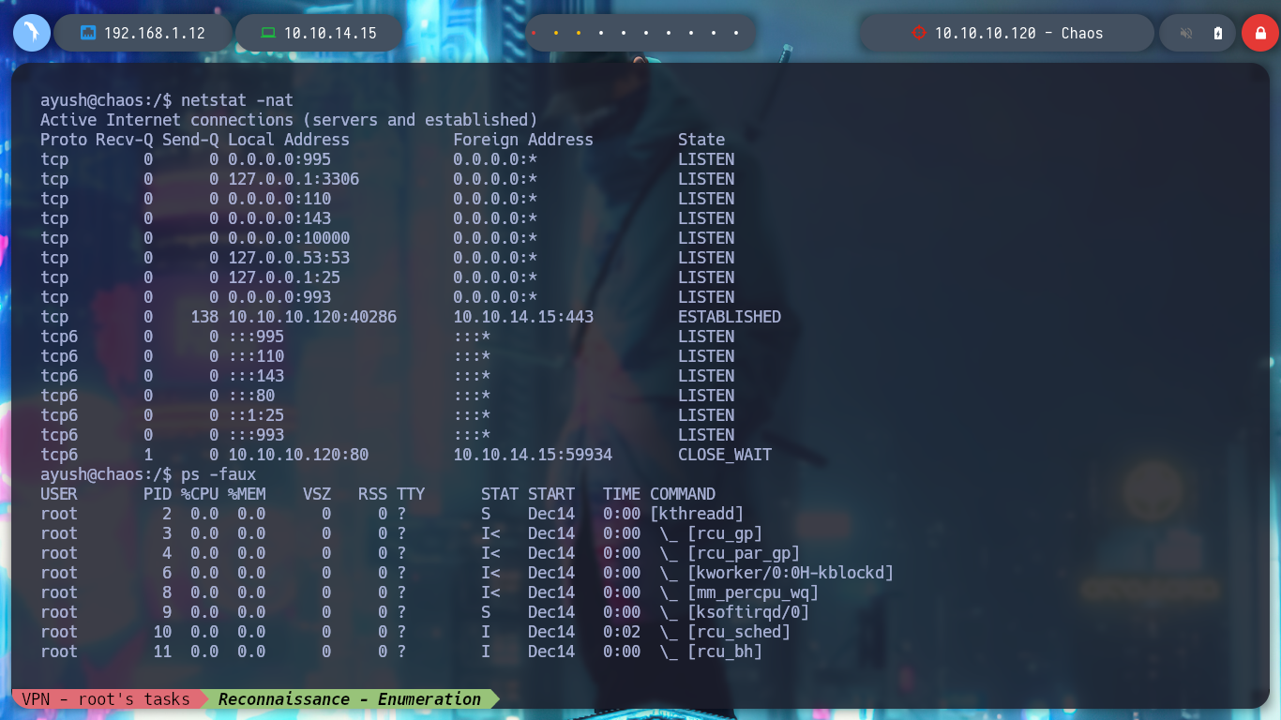Click tcp6 local address :::80
Viewport: 1281px width, 720px height.
coord(251,396)
